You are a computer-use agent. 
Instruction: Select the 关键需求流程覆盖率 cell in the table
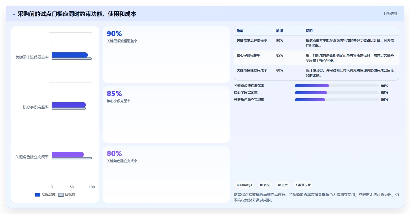[x=252, y=41]
